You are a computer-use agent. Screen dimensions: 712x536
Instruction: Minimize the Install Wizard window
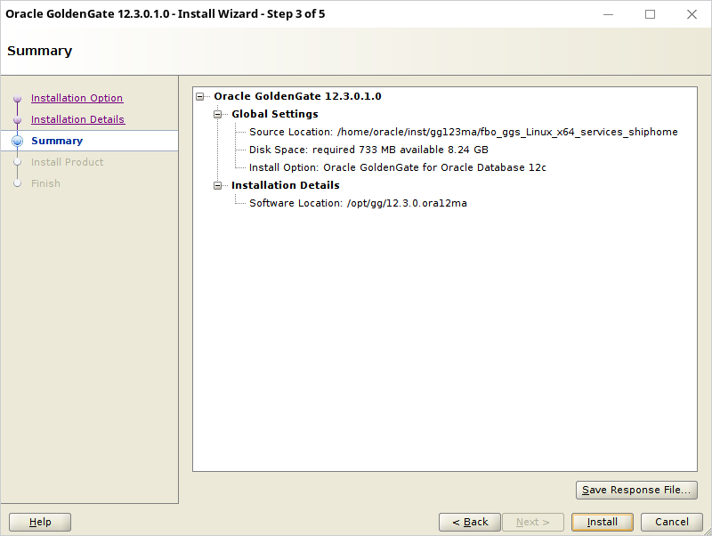(608, 14)
